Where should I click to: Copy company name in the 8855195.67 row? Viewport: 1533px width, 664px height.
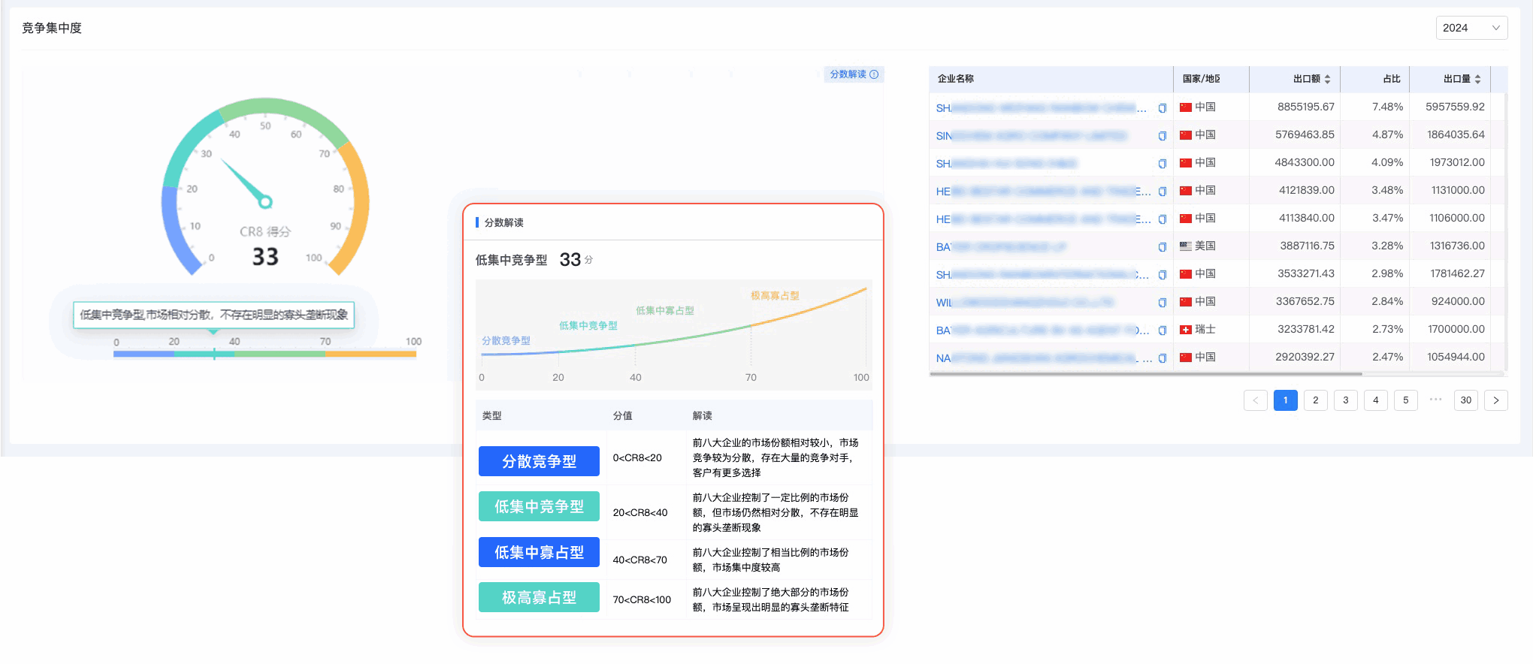(x=1162, y=108)
